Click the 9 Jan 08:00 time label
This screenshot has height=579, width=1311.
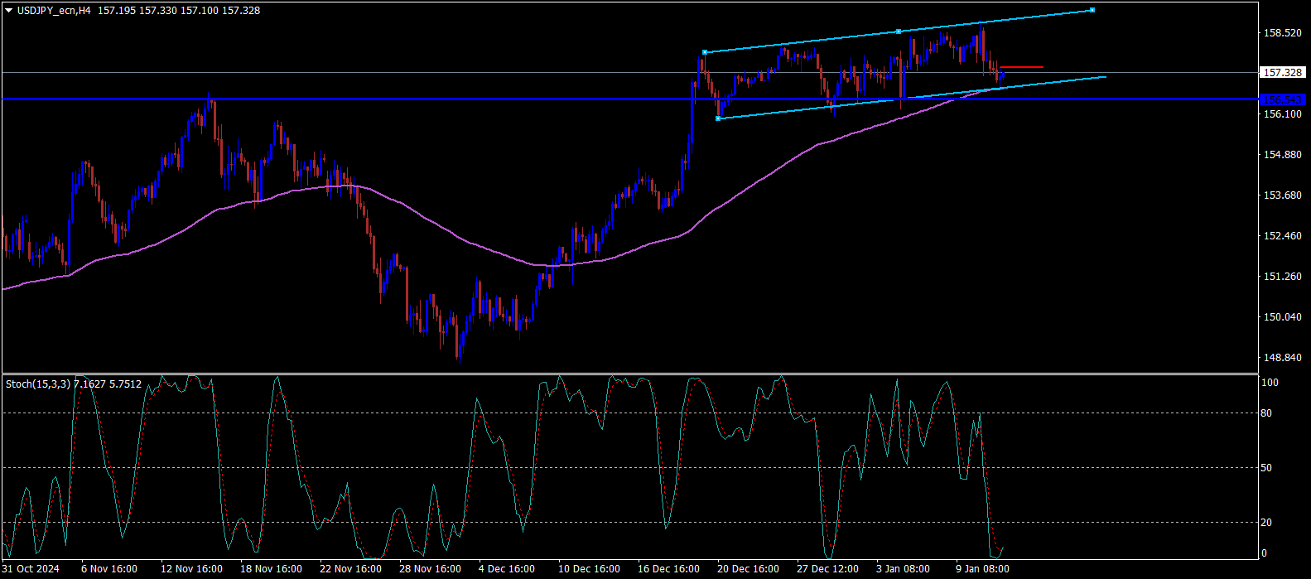981,569
